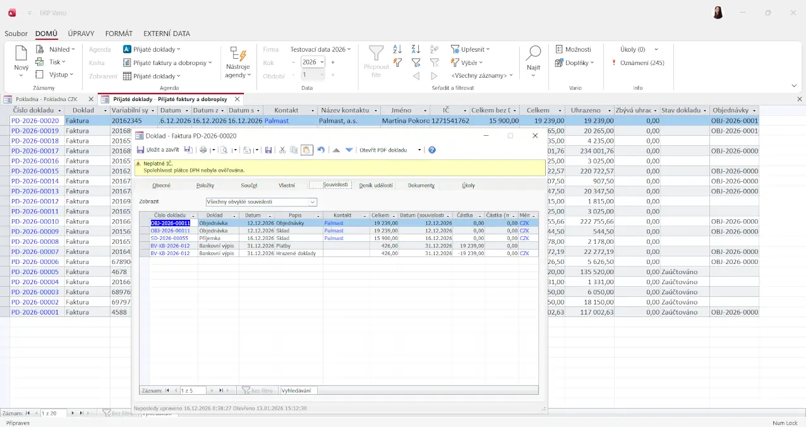Viewport: 806px width, 427px height.
Task: Open the Možnosti button
Action: pyautogui.click(x=573, y=49)
